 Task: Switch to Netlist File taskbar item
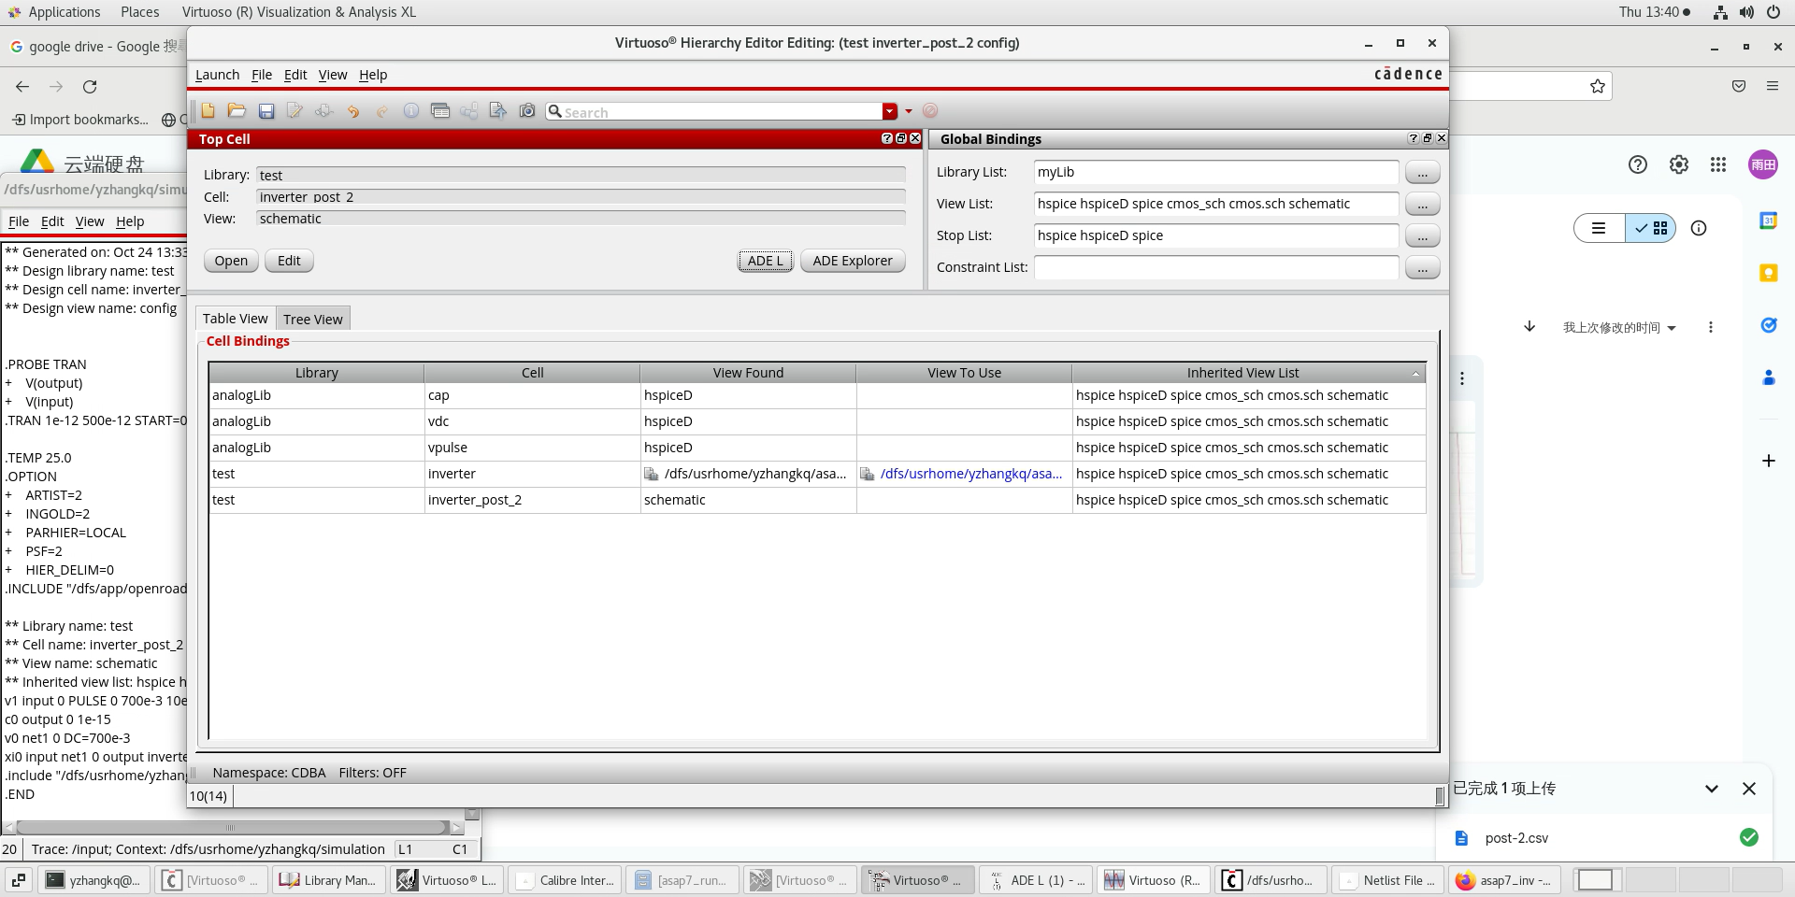click(1388, 880)
